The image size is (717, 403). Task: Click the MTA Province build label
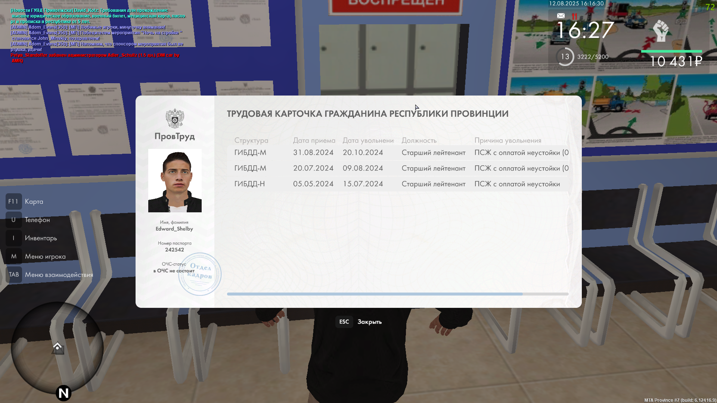(679, 400)
